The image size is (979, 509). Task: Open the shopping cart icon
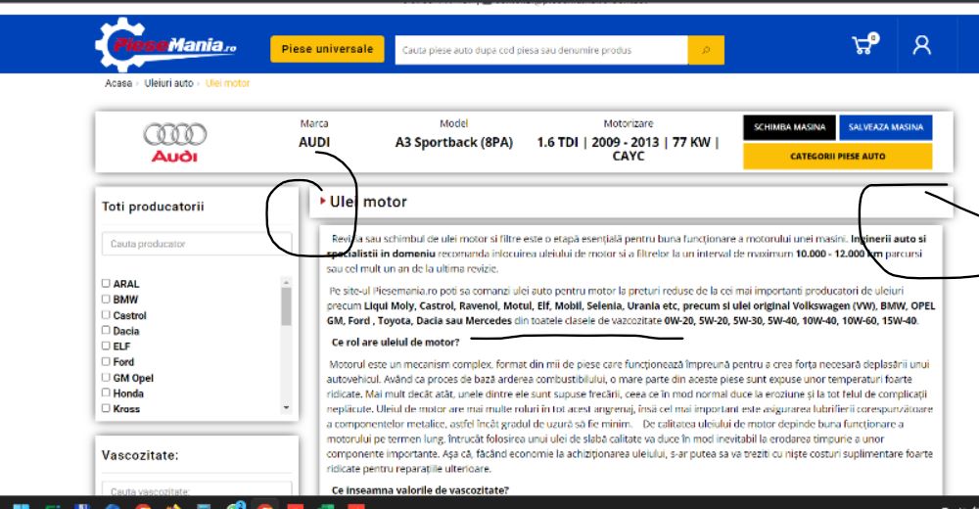pos(864,44)
